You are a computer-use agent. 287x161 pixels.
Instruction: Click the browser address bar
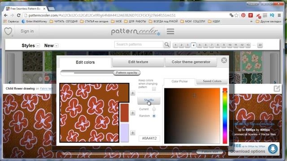tap(126, 15)
